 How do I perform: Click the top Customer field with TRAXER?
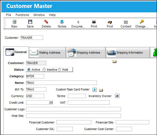pos(32,38)
